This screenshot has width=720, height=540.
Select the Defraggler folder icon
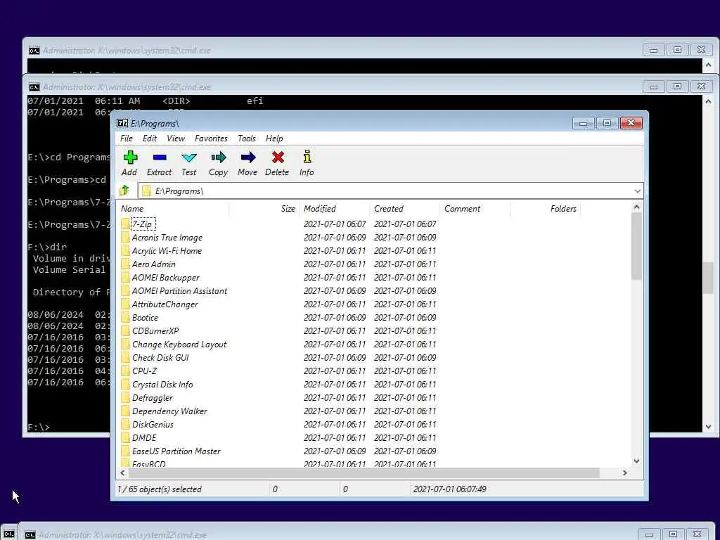click(x=126, y=398)
